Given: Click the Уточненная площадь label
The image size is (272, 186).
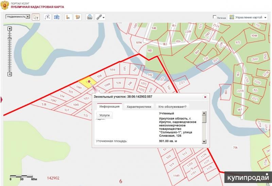Looking at the screenshot, I should point(112,141).
